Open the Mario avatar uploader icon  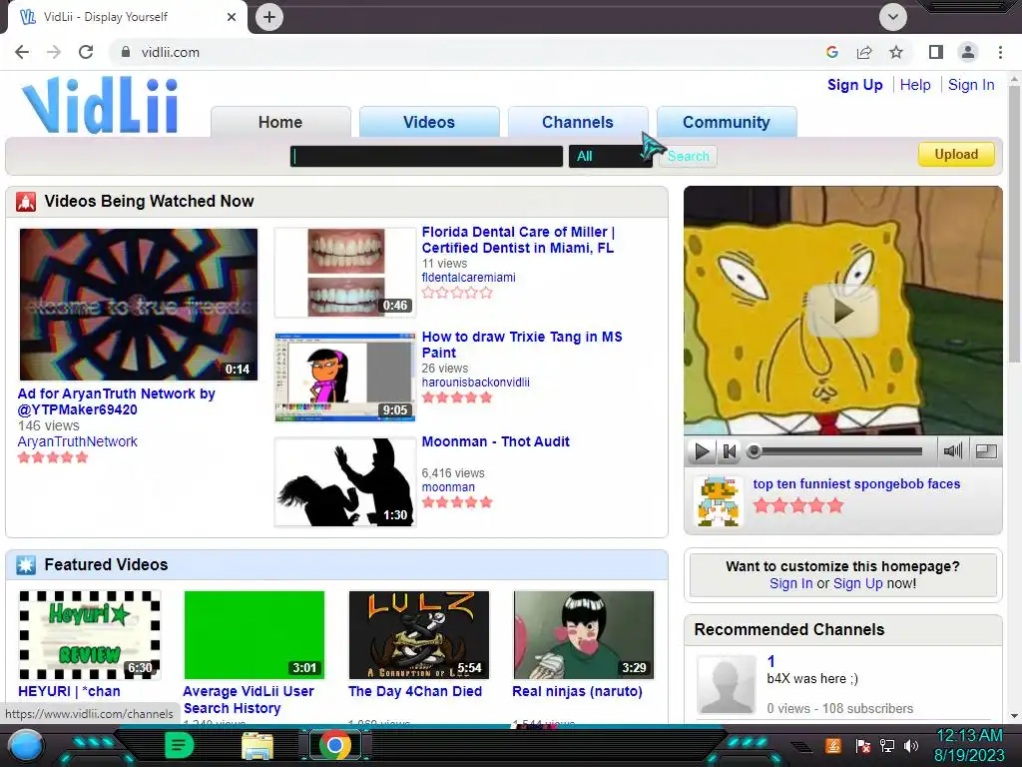click(718, 501)
